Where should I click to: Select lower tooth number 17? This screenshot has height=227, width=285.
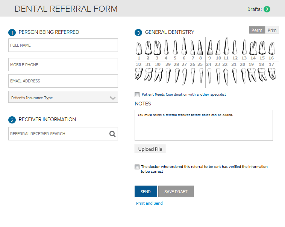pyautogui.click(x=271, y=74)
